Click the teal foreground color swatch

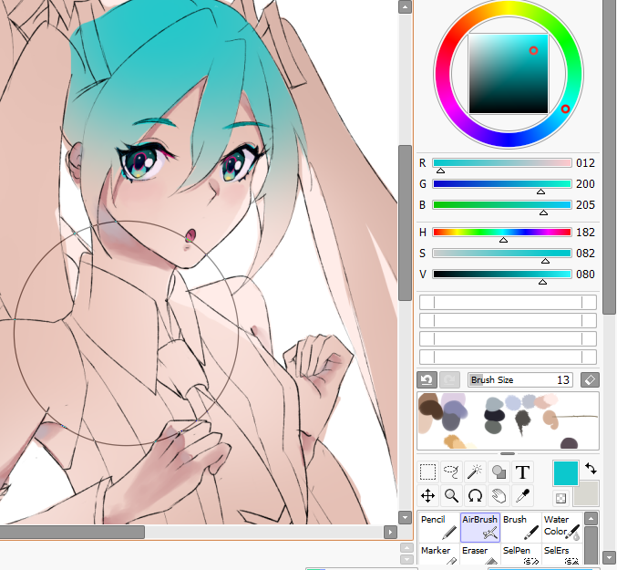tap(566, 473)
